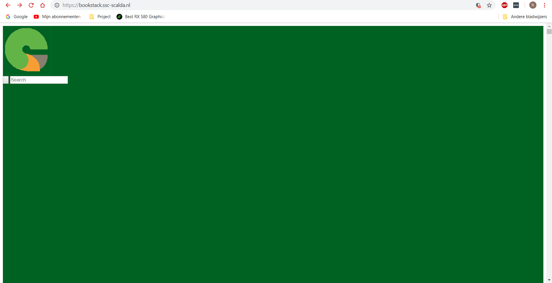Open the browser home page
Viewport: 552px width, 283px height.
(43, 5)
